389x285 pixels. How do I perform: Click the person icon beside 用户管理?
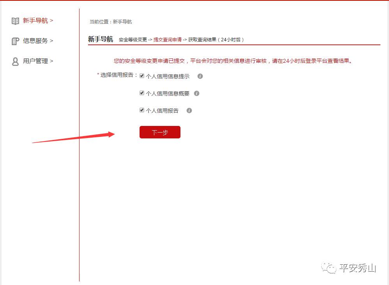pyautogui.click(x=15, y=62)
